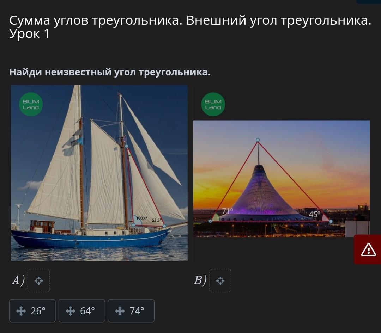Pick the 74° answer tile
381x333 pixels.
[x=131, y=311]
